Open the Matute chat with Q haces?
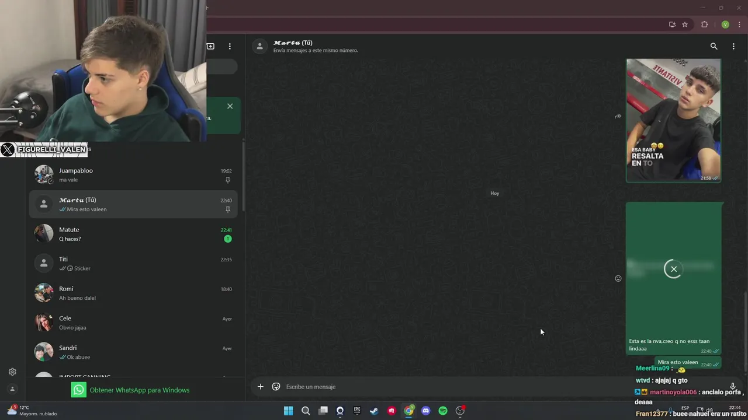This screenshot has height=420, width=748. pos(133,234)
